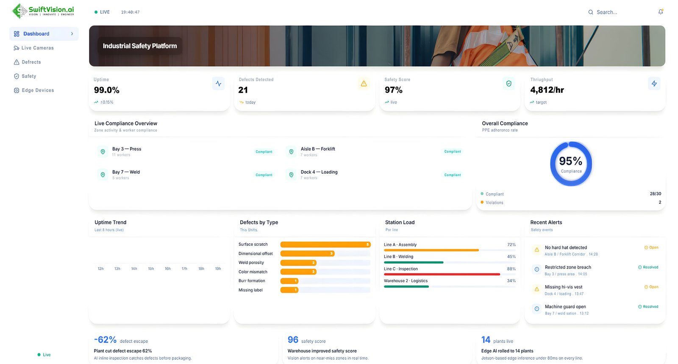Click the Bay 7 — Weld location pin
678x364 pixels.
click(103, 175)
